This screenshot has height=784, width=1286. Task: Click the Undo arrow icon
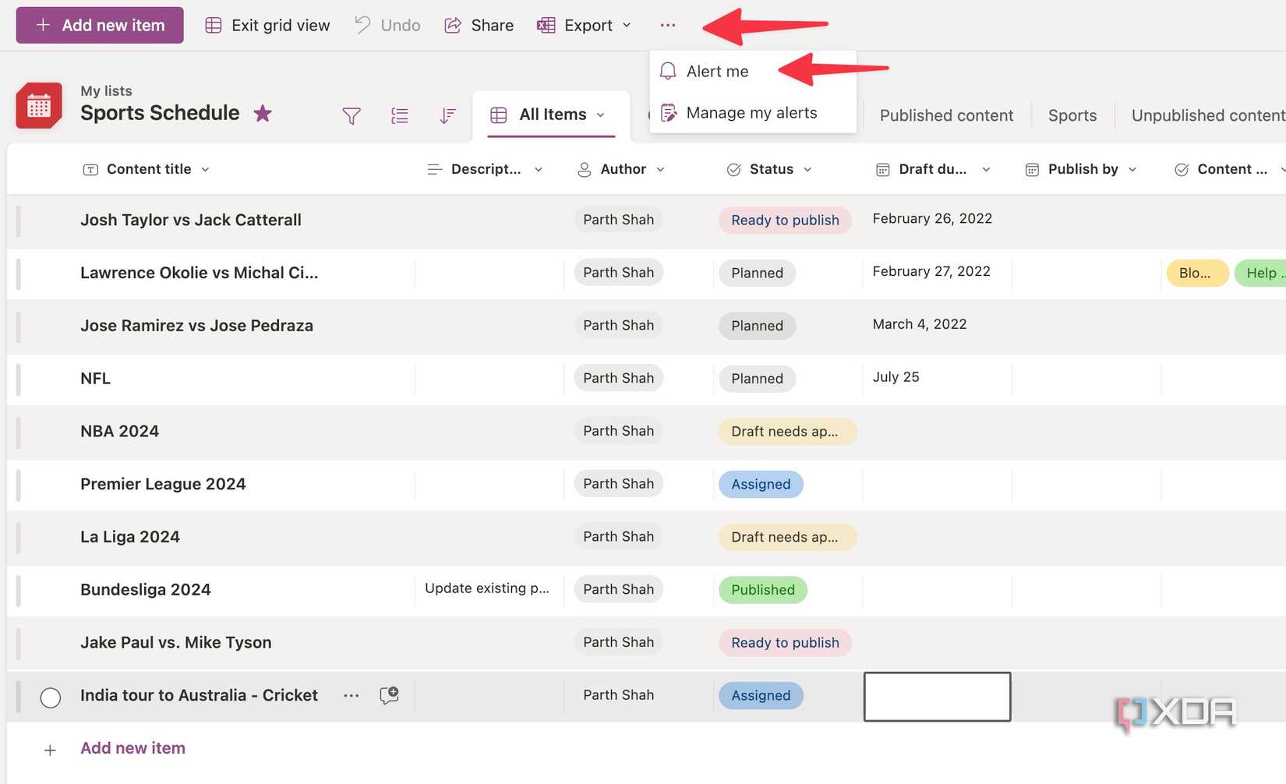tap(362, 25)
